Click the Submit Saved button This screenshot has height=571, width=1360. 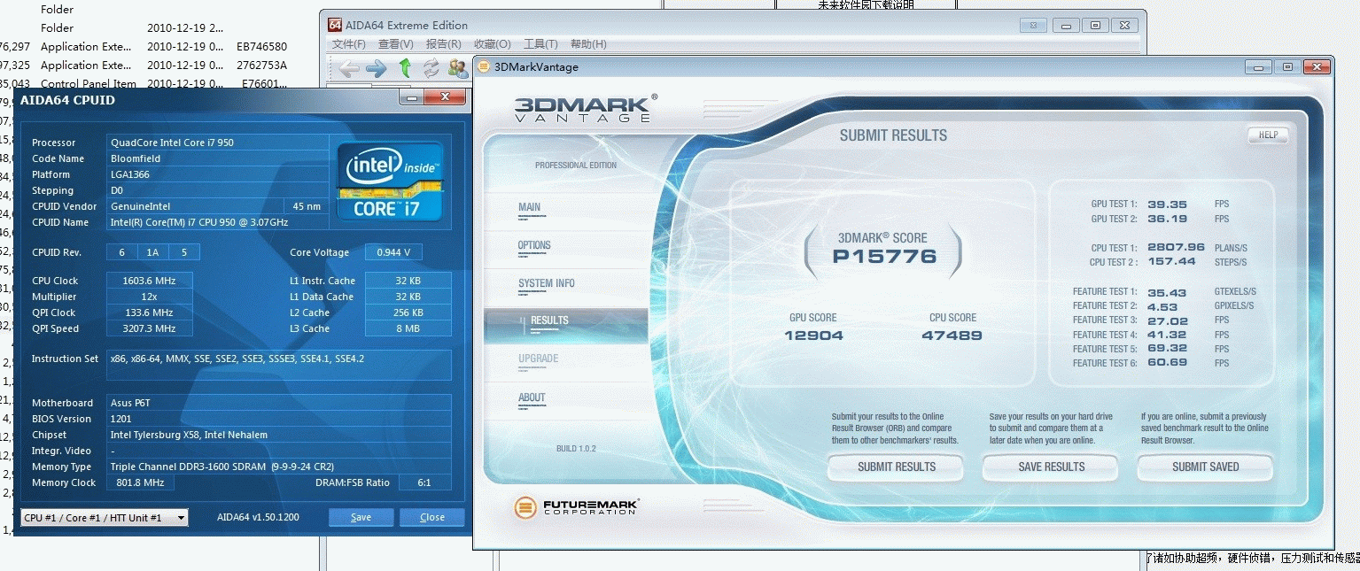(x=1205, y=467)
